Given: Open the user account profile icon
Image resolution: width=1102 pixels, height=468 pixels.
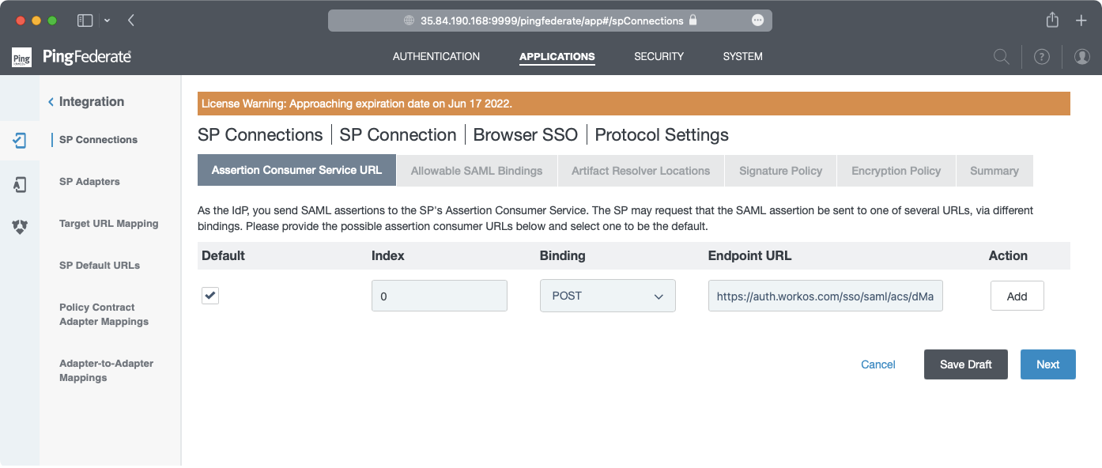Looking at the screenshot, I should click(1082, 57).
